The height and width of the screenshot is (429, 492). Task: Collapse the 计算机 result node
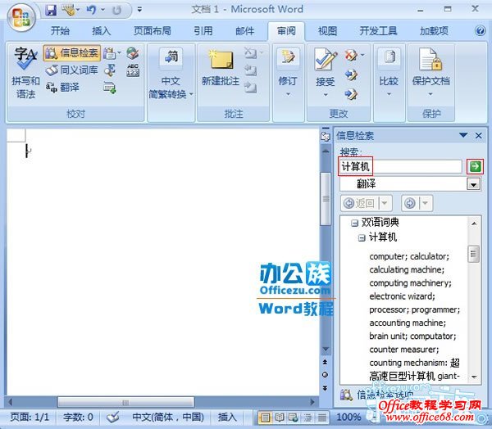coord(362,238)
